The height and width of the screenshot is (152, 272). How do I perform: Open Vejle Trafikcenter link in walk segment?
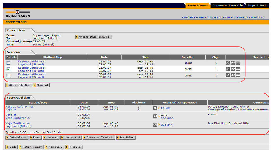(x=18, y=118)
